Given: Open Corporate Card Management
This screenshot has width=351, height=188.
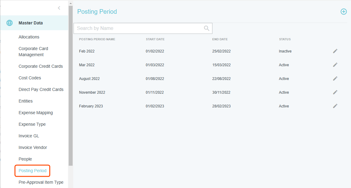Looking at the screenshot, I should (x=33, y=52).
